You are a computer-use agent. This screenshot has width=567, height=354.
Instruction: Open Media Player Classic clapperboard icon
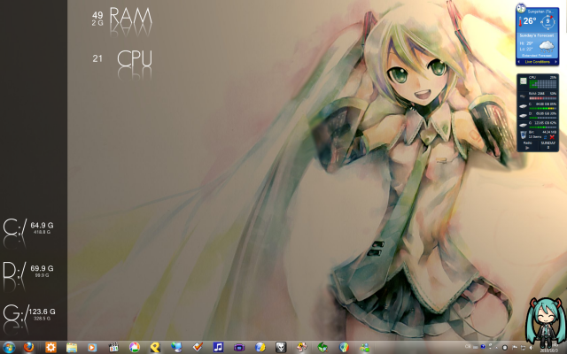click(113, 348)
